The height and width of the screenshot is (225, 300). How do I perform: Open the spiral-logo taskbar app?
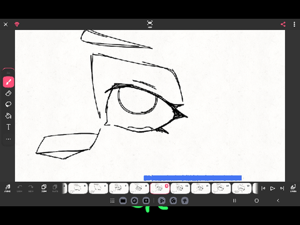coord(173,201)
